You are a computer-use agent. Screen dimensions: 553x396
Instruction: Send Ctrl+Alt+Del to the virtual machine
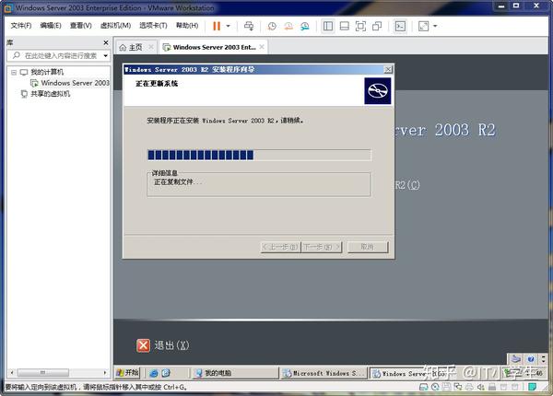(249, 26)
